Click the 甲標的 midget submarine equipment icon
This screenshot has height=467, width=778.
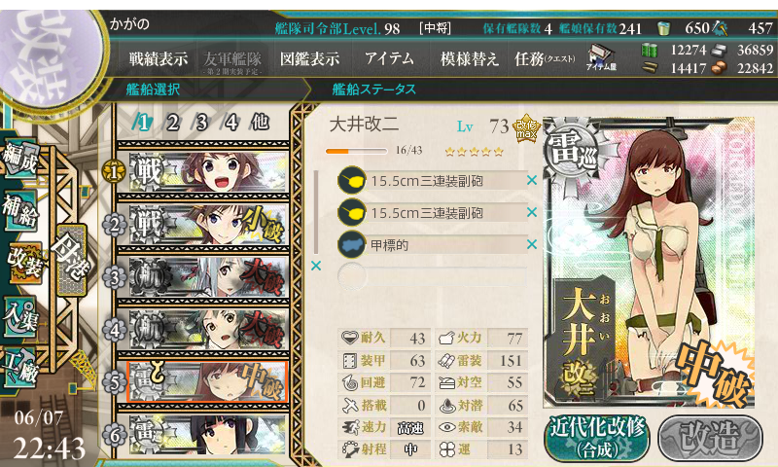click(x=352, y=244)
